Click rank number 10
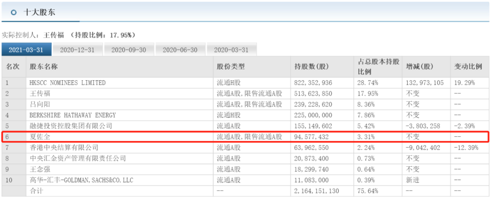This screenshot has height=198, width=491. point(9,180)
